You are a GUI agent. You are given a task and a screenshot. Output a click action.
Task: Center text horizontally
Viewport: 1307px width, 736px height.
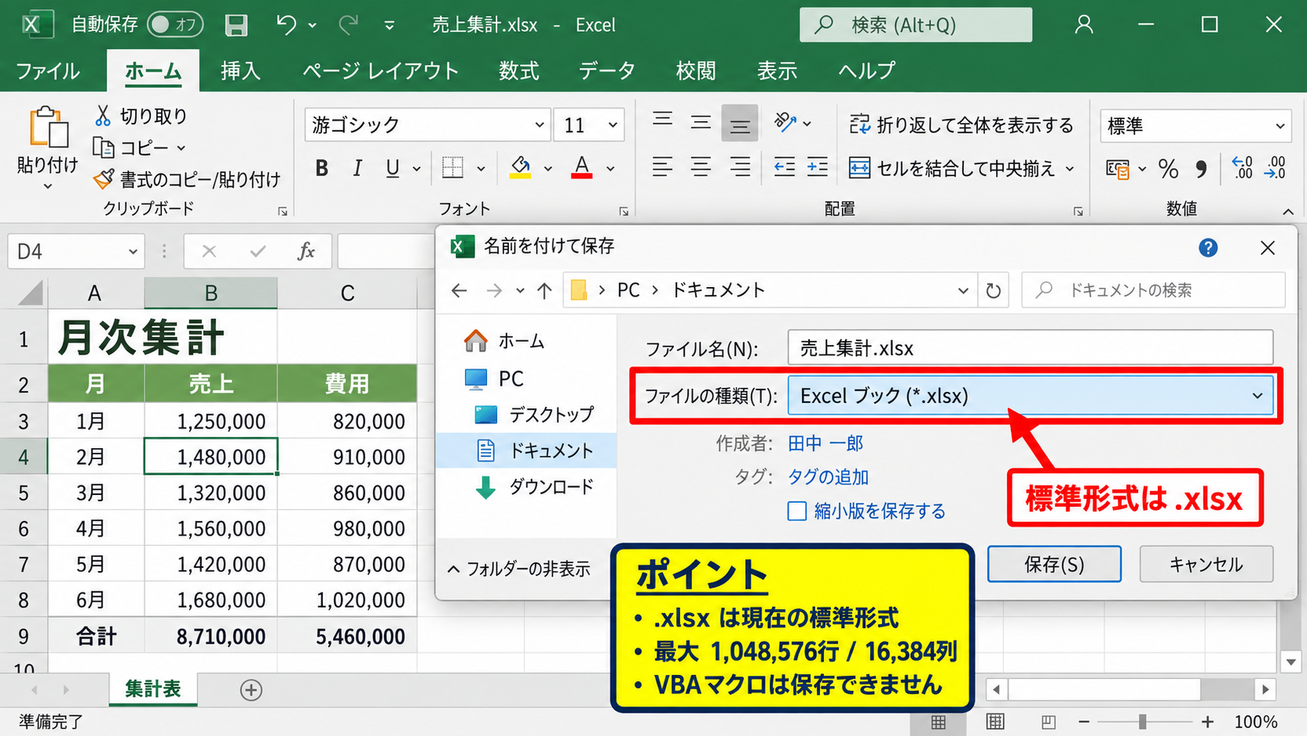(701, 167)
